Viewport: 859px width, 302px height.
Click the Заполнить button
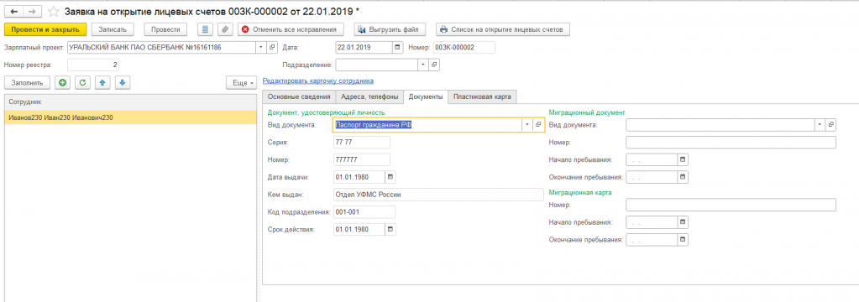pyautogui.click(x=27, y=82)
